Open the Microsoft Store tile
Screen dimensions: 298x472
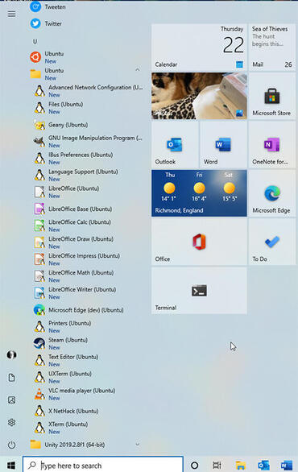point(272,96)
